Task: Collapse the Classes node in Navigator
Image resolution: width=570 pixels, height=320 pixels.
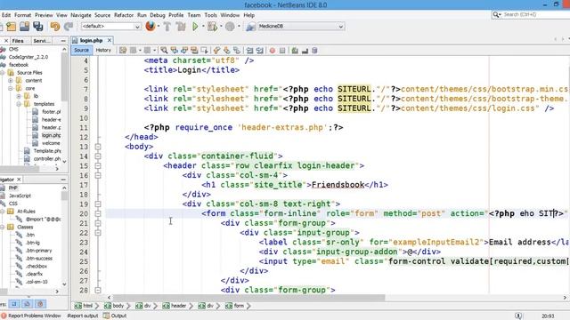Action: (x=2, y=228)
